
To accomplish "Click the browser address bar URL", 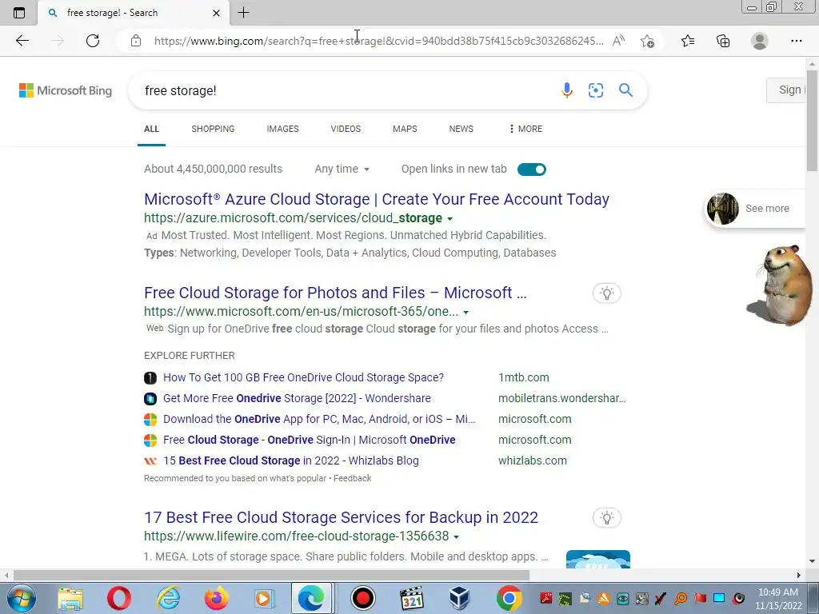I will coord(378,41).
